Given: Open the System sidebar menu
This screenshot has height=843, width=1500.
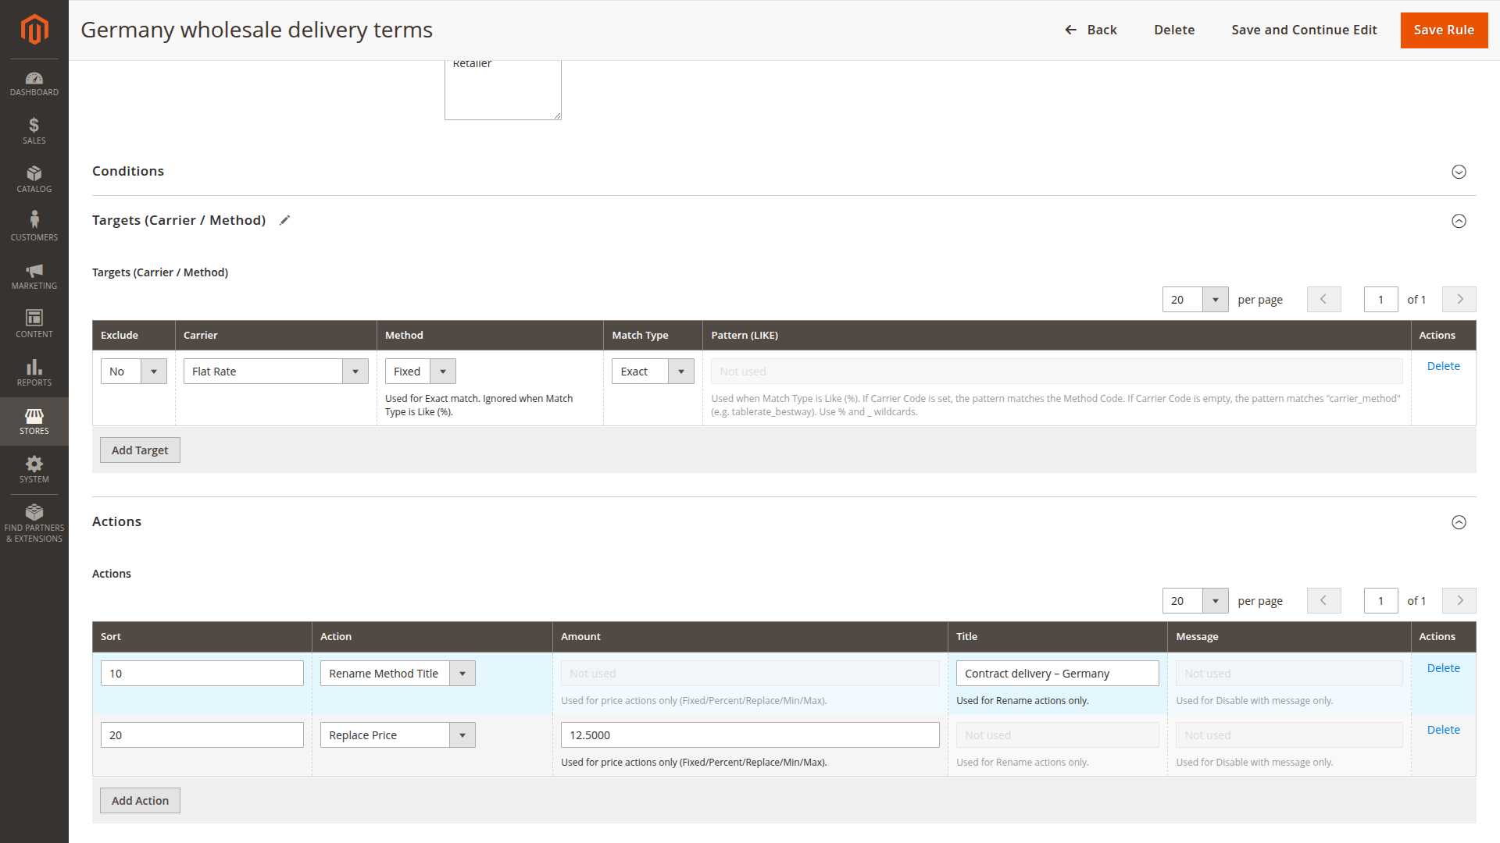Looking at the screenshot, I should pos(34,470).
